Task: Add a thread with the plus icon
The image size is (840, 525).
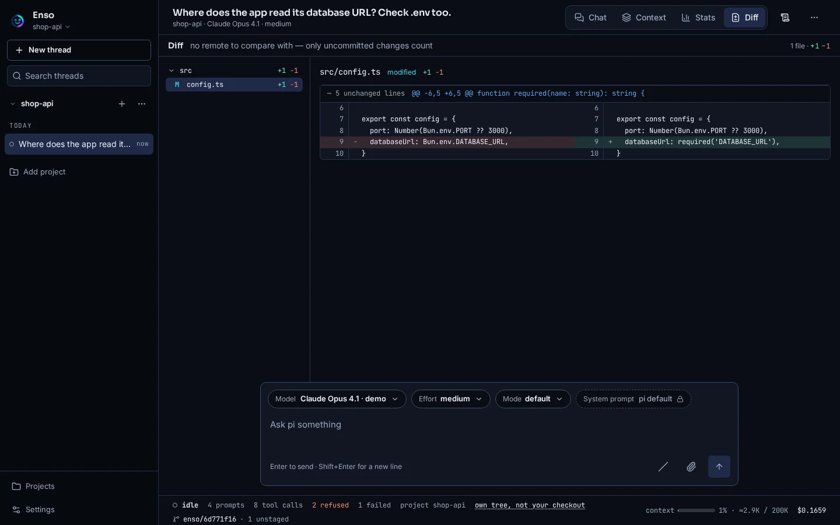Action: click(122, 104)
